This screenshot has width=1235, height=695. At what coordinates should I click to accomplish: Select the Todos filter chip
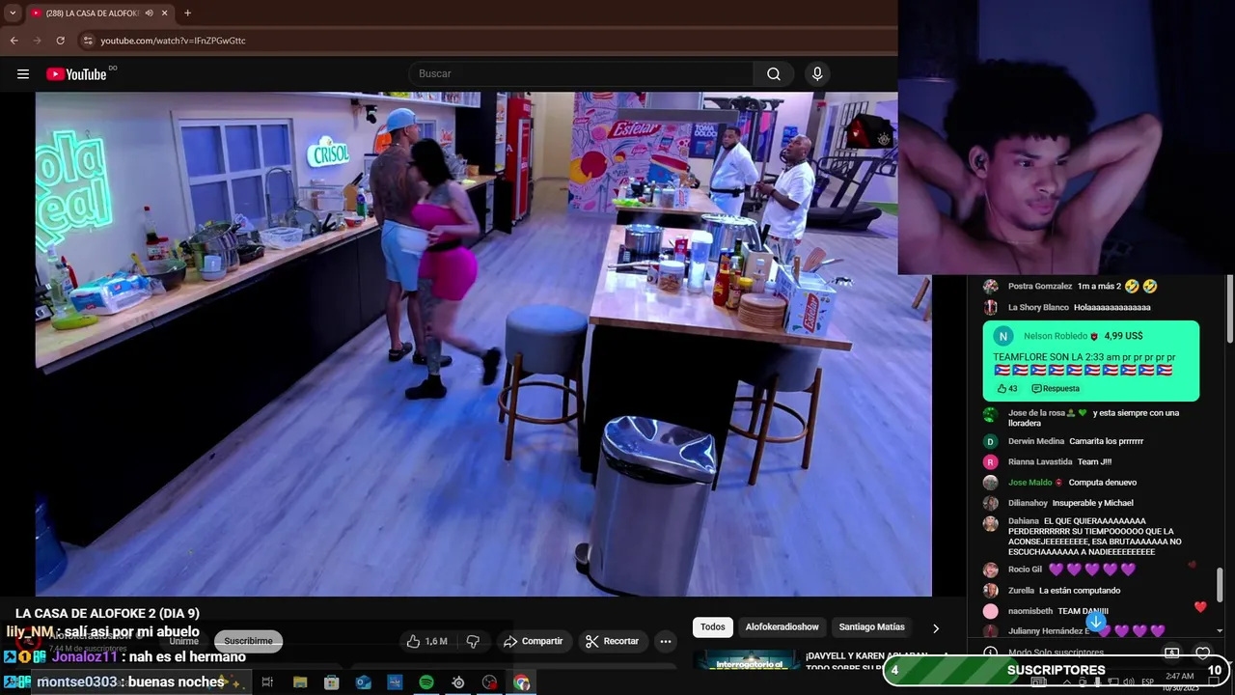(x=713, y=627)
